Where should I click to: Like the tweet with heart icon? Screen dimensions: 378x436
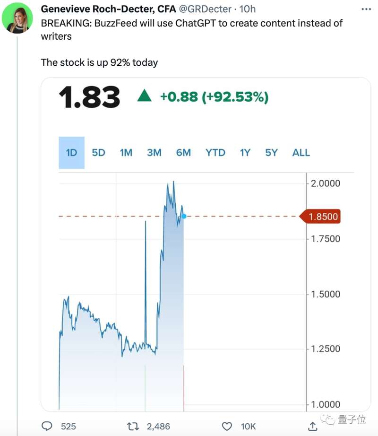click(227, 426)
